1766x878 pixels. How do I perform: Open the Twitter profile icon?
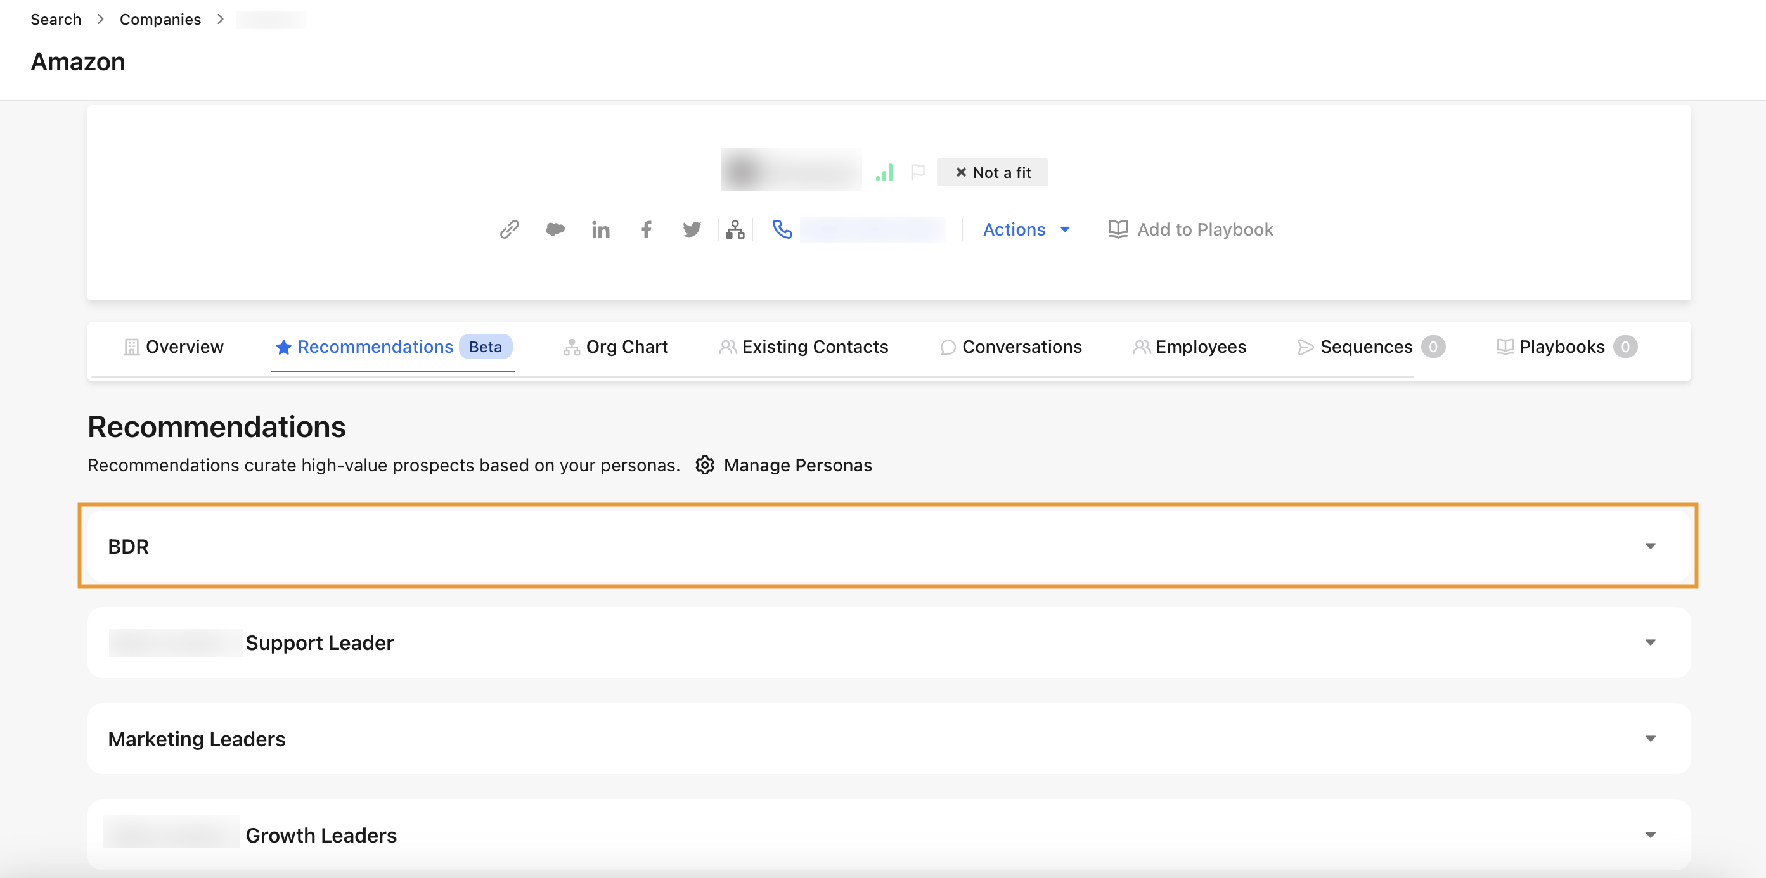(692, 229)
